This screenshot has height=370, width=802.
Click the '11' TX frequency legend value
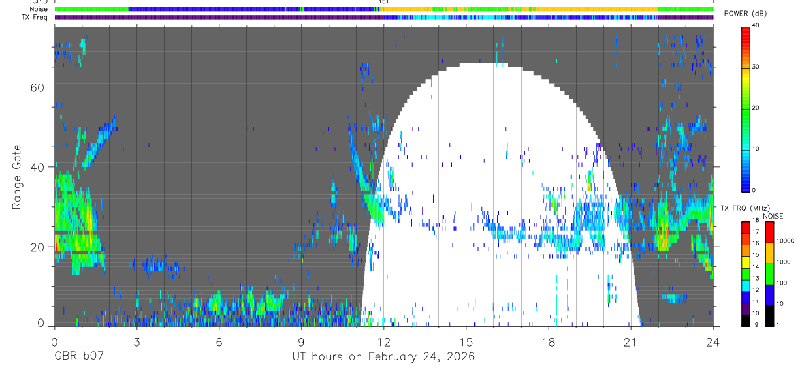point(756,302)
